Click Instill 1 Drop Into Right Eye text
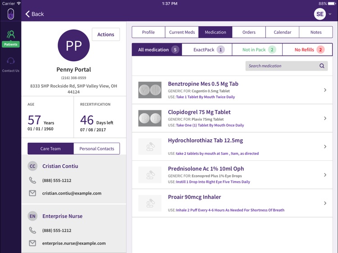This screenshot has width=338, height=253. pyautogui.click(x=213, y=182)
